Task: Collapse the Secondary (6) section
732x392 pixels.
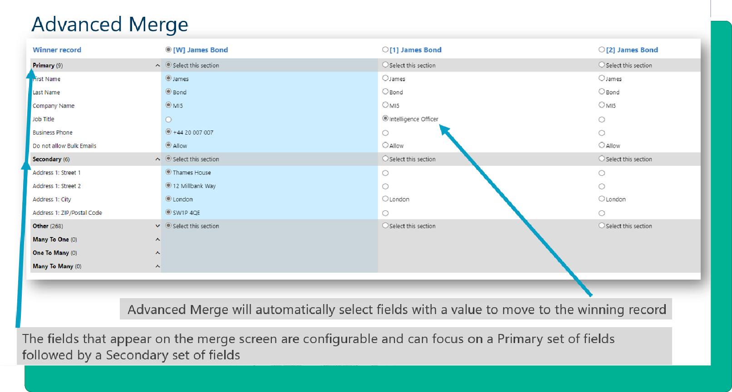Action: point(157,159)
